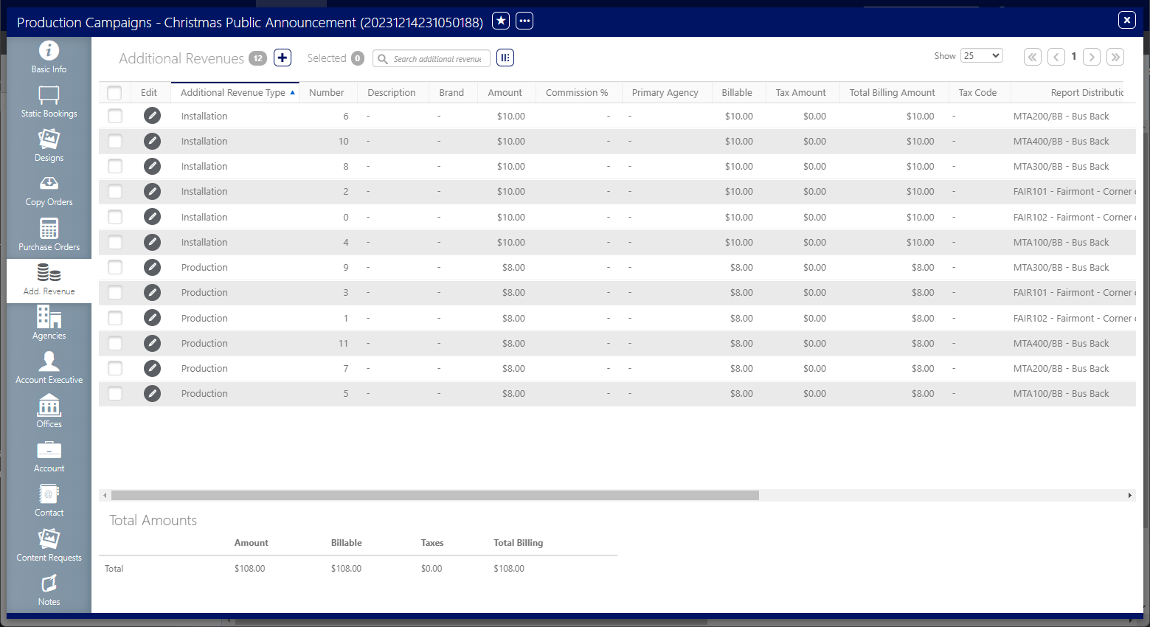This screenshot has width=1150, height=627.
Task: Open Offices section
Action: pyautogui.click(x=49, y=412)
